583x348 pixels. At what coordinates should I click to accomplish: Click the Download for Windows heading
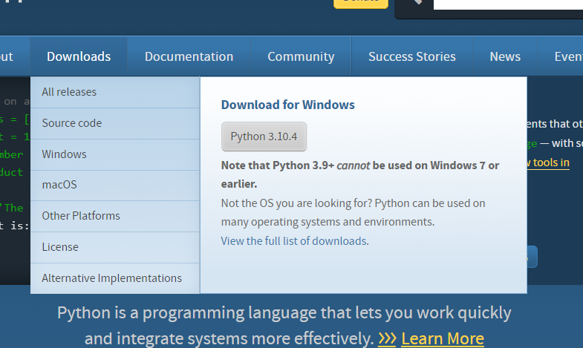point(287,105)
